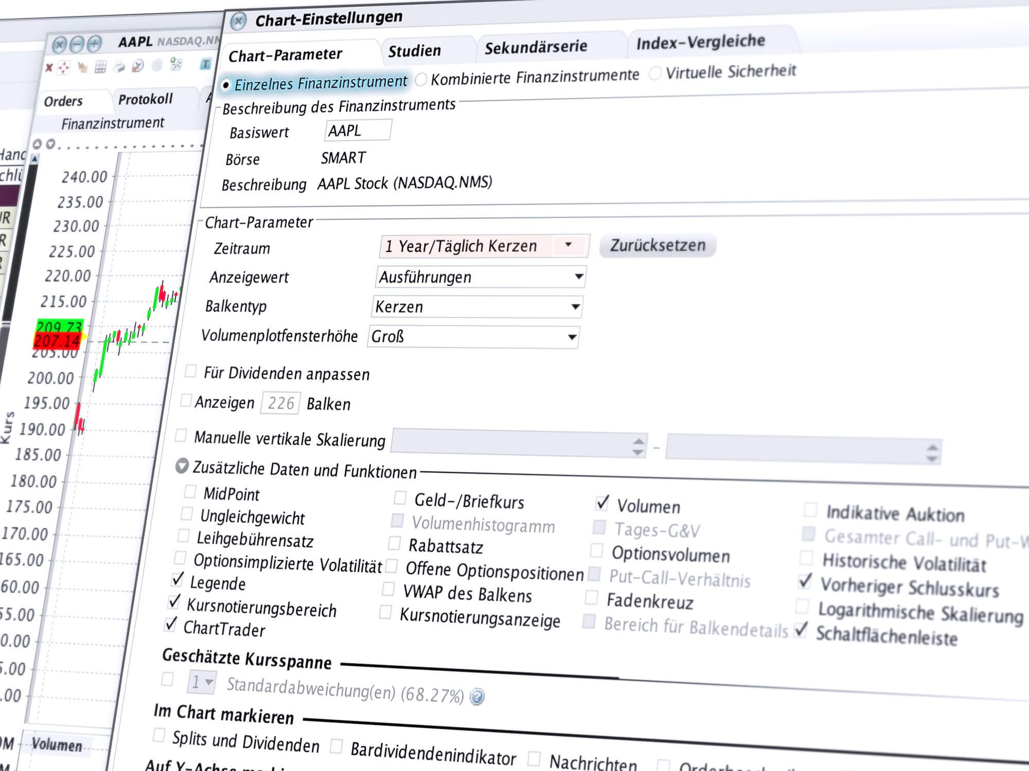Click the pointing hand tool icon
The image size is (1029, 771).
(x=82, y=67)
